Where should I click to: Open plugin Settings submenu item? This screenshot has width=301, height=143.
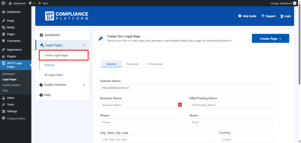49,65
